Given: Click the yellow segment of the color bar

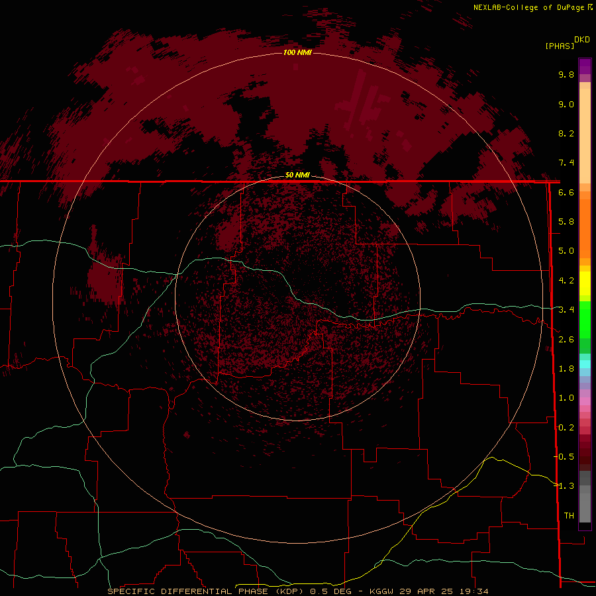Looking at the screenshot, I should (585, 283).
